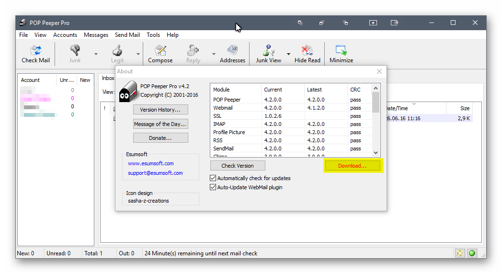
Task: Expand the Reply button dropdown arrow
Action: click(x=214, y=54)
